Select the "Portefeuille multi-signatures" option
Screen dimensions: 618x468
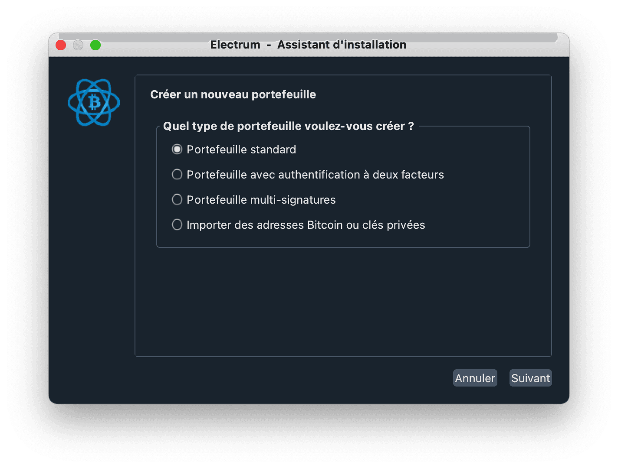pyautogui.click(x=177, y=199)
